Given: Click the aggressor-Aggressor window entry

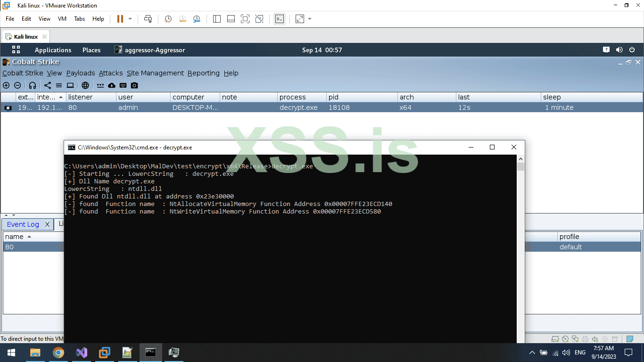Looking at the screenshot, I should point(150,50).
